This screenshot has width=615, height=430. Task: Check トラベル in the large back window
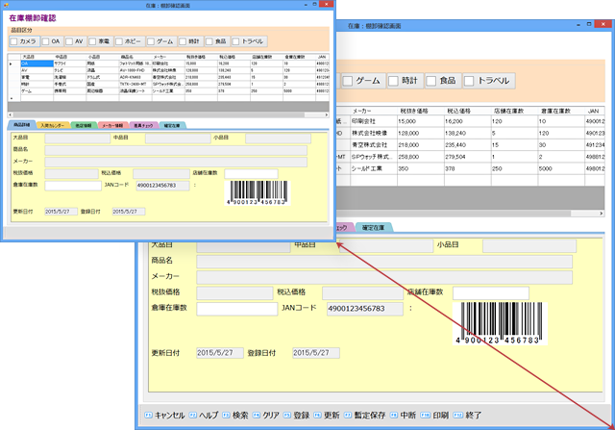[x=469, y=81]
